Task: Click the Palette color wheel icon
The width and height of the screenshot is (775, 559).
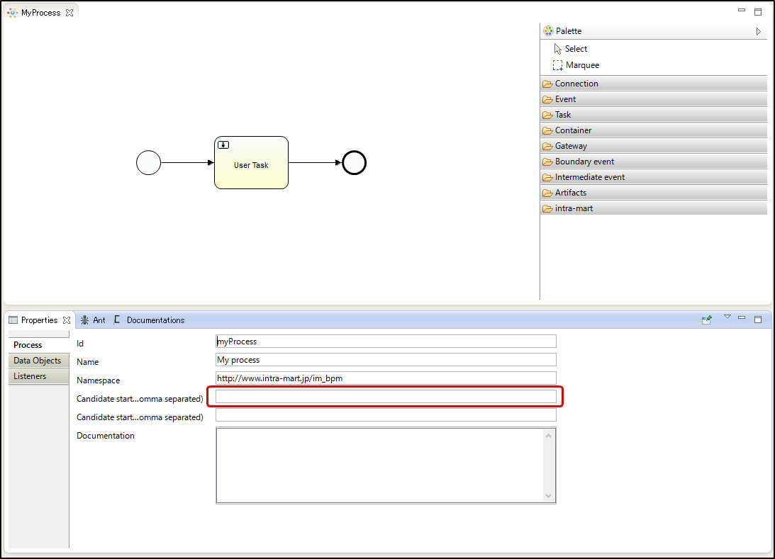Action: click(x=548, y=31)
